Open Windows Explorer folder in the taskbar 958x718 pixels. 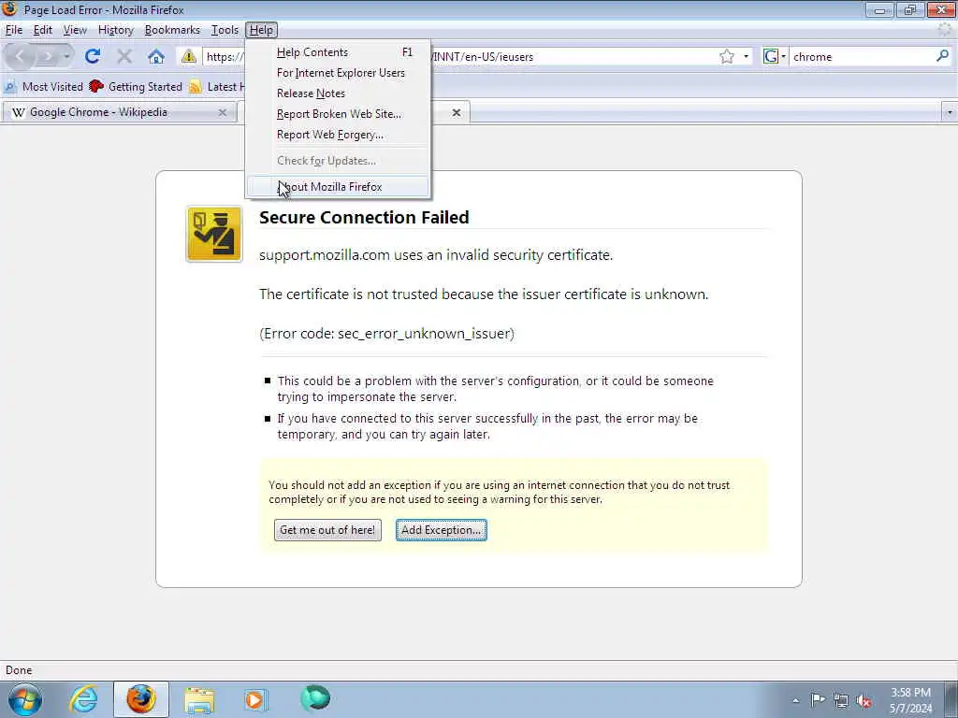[199, 699]
